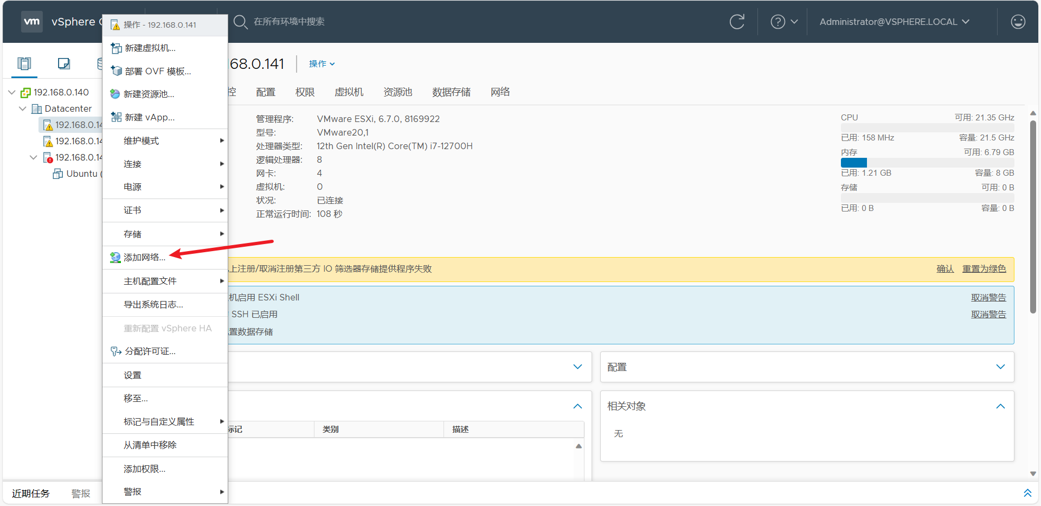Click the refresh icon in top bar
Viewport: 1041px width, 506px height.
(737, 22)
